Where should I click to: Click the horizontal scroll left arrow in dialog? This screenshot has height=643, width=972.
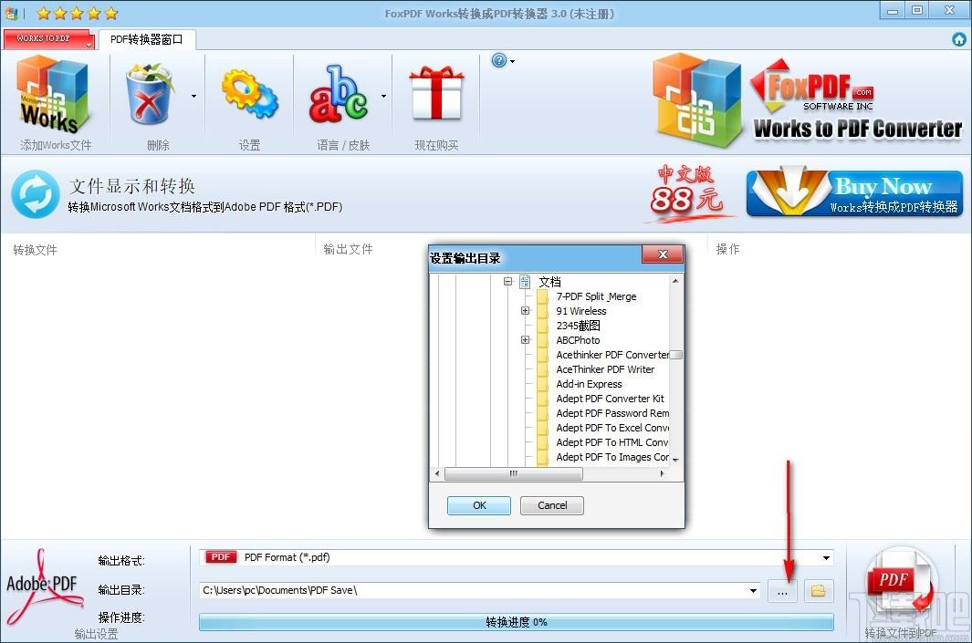(x=437, y=474)
